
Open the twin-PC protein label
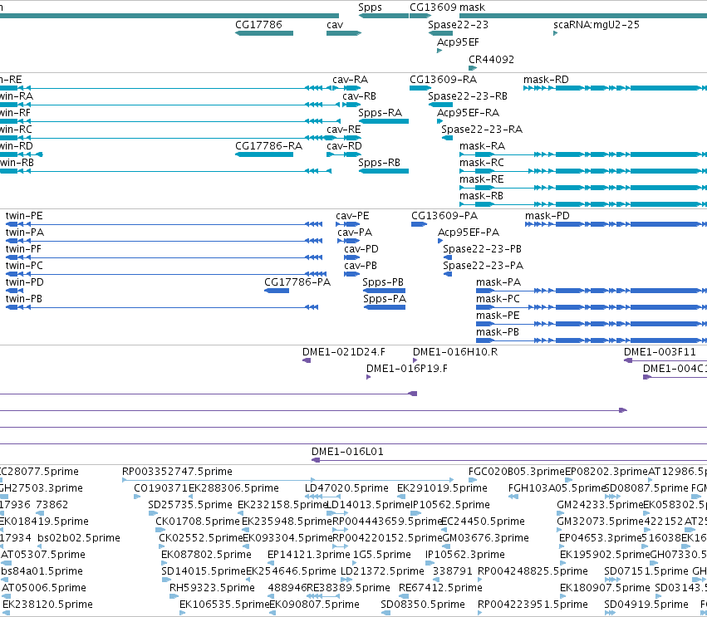point(24,266)
